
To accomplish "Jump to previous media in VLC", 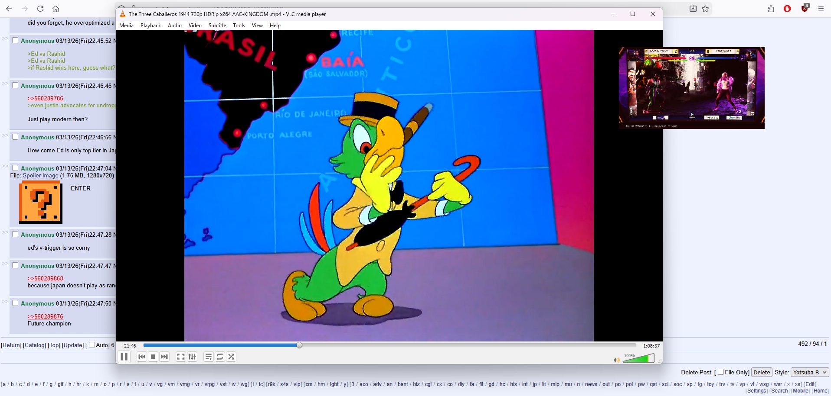I will [x=142, y=357].
